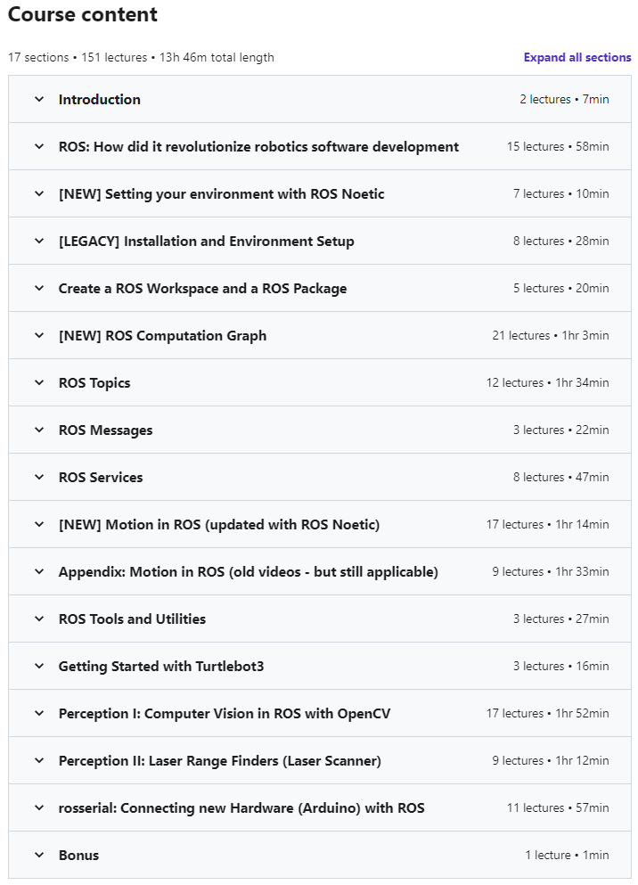Expand chevron beside ROS: How did it revolutionize

click(x=39, y=147)
